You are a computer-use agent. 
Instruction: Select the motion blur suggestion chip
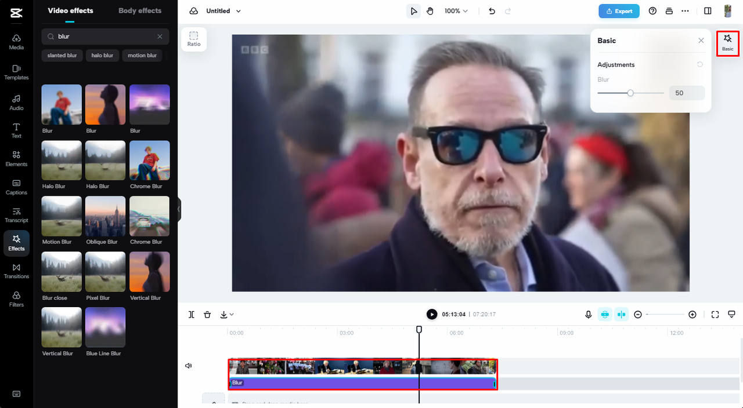(142, 56)
